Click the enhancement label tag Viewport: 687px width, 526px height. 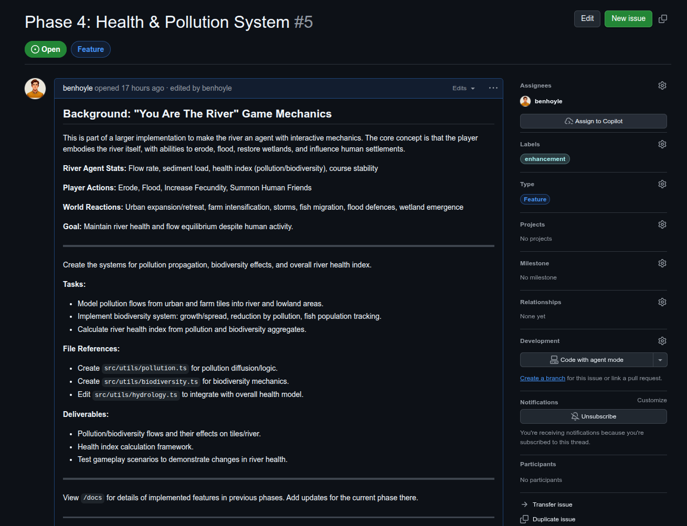(x=545, y=159)
